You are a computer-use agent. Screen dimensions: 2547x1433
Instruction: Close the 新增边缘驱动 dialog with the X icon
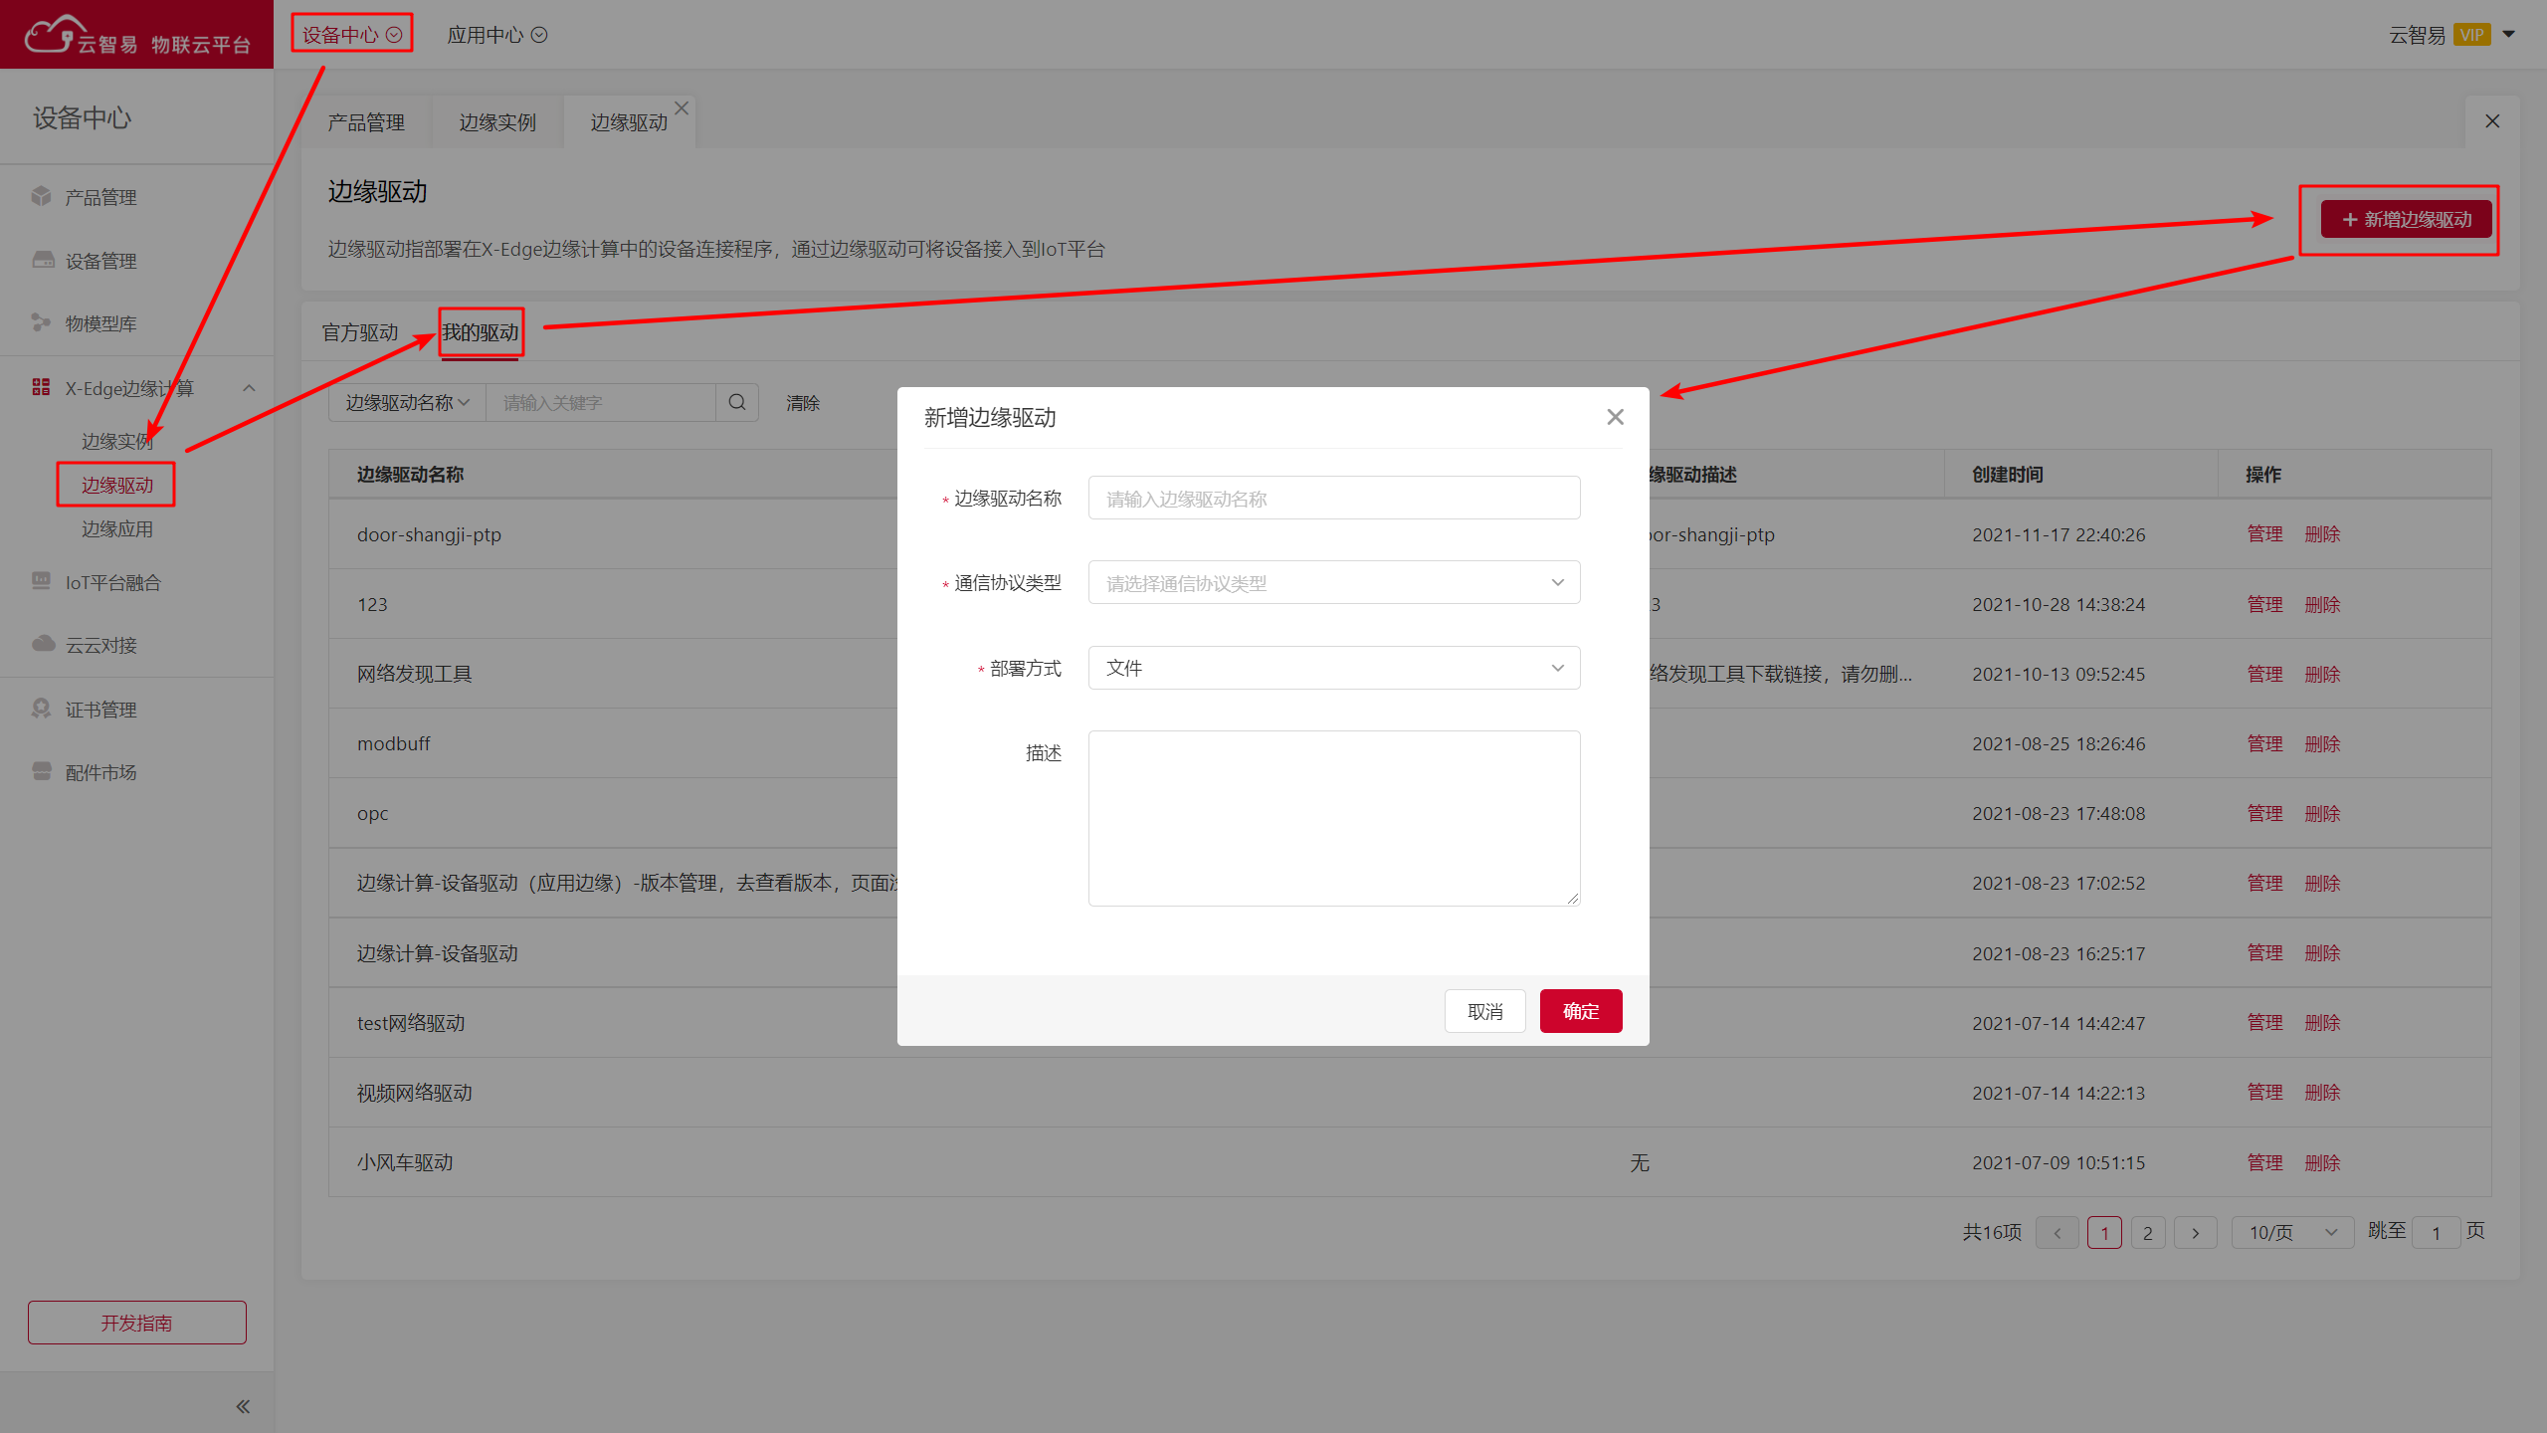(1615, 417)
